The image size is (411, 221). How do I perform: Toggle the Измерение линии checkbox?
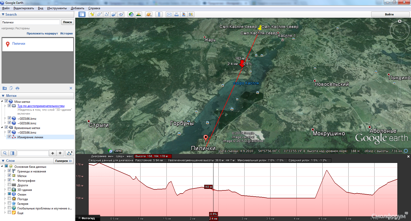10,136
